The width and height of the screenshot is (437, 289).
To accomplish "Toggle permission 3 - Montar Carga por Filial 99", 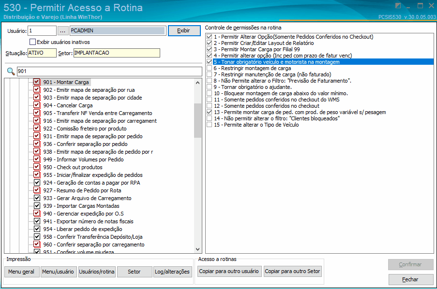I will click(209, 49).
